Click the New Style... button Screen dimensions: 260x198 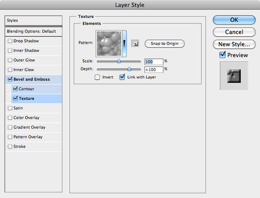tap(234, 44)
